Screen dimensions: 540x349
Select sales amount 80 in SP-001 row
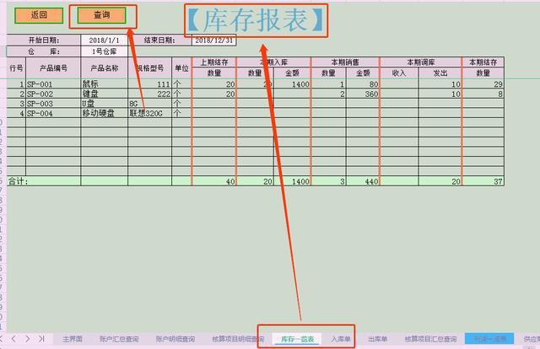pyautogui.click(x=363, y=84)
